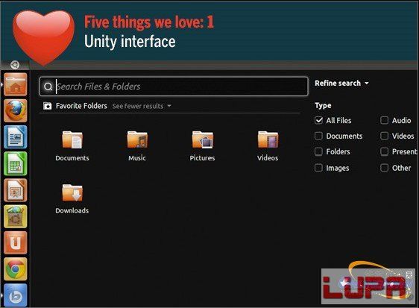Launch Firefox from the launcher
419x308 pixels.
(16, 110)
